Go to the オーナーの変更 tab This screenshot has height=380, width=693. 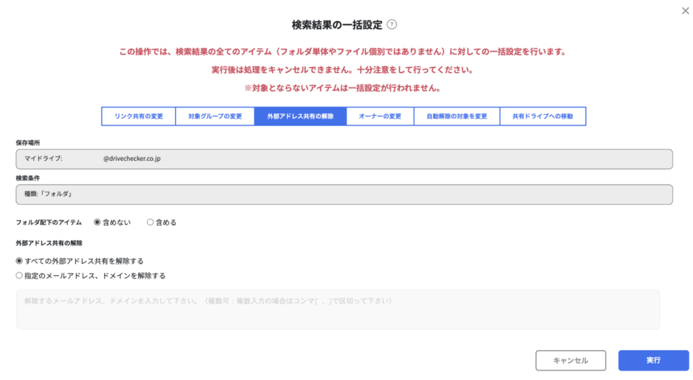click(x=380, y=116)
